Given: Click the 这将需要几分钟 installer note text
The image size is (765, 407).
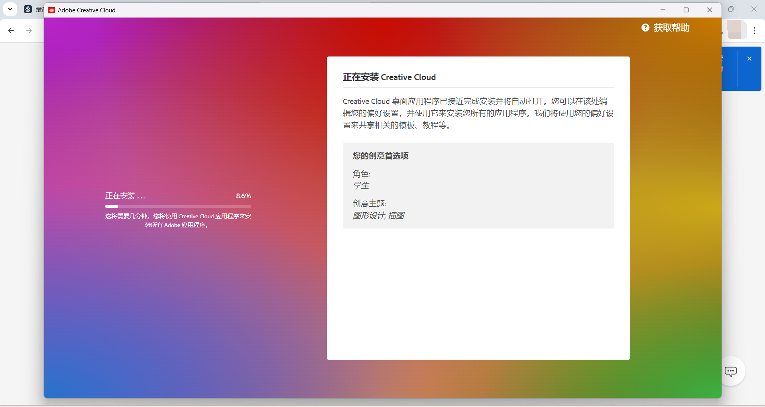Looking at the screenshot, I should point(178,221).
